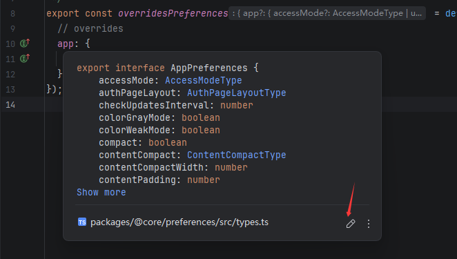
Task: Click 'AppPreferences' interface name in popup
Action: click(x=209, y=68)
